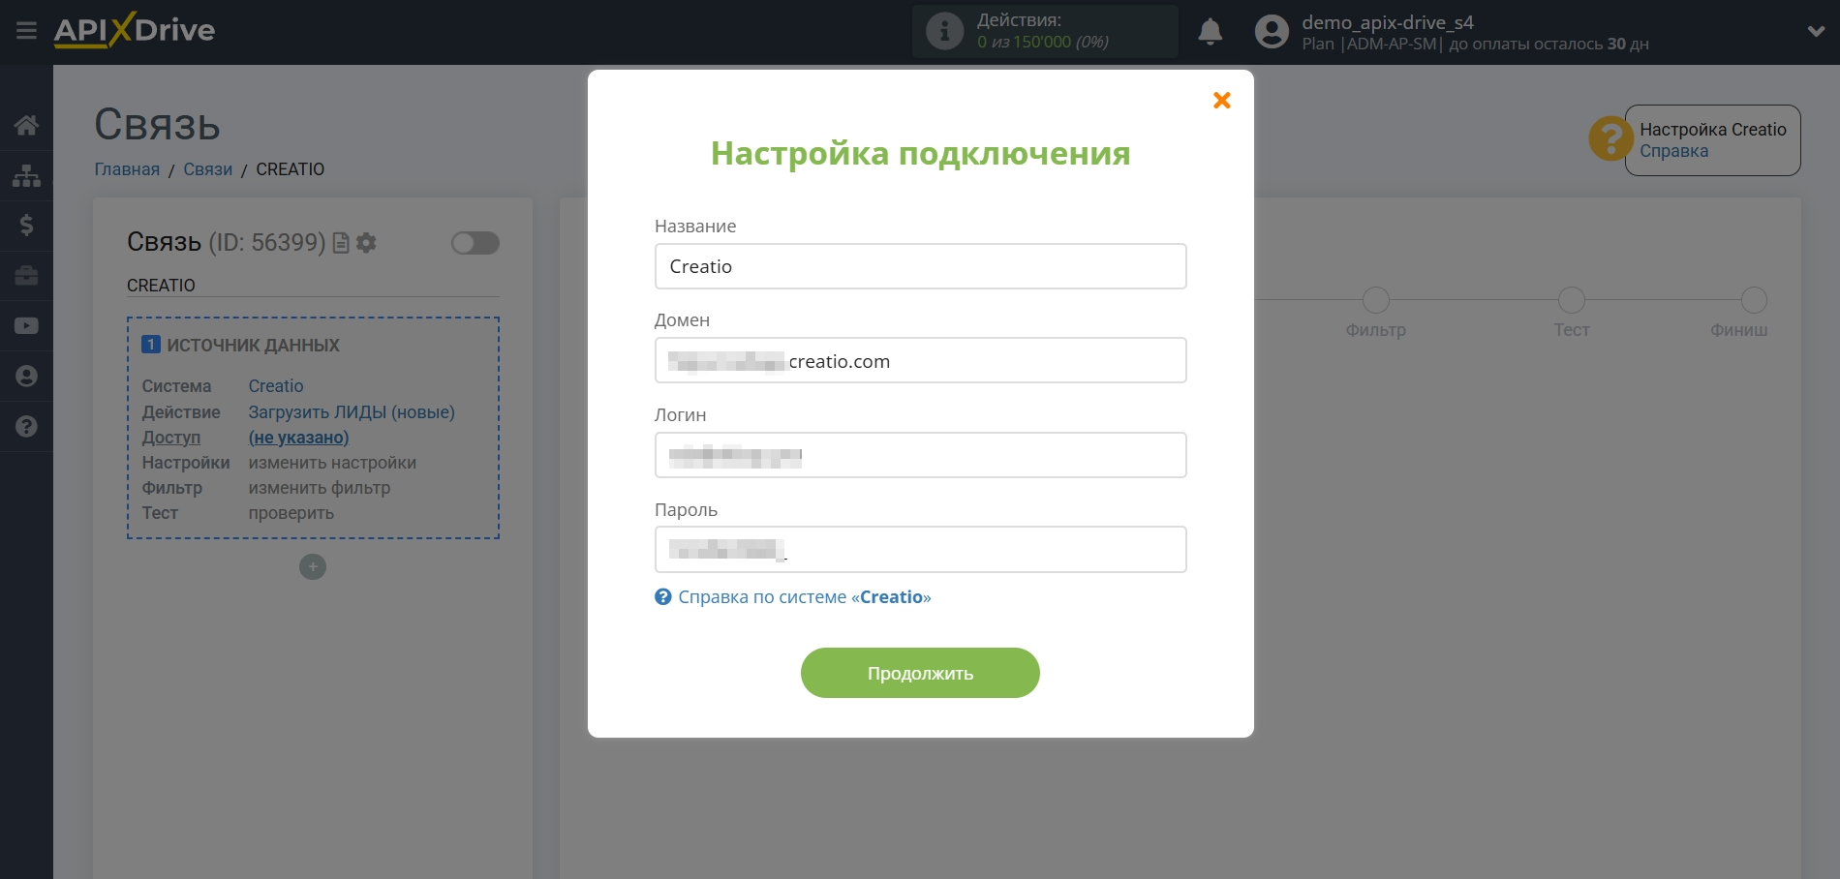This screenshot has width=1840, height=879.
Task: Select the connections hierarchy icon in sidebar
Action: coord(26,175)
